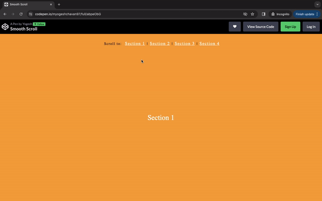Jump to Section 2 link
Screen dimensions: 322x201
click(x=160, y=43)
